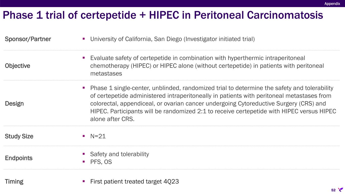Click the Design row label
Screen dimensions: 345x194
pos(14,104)
